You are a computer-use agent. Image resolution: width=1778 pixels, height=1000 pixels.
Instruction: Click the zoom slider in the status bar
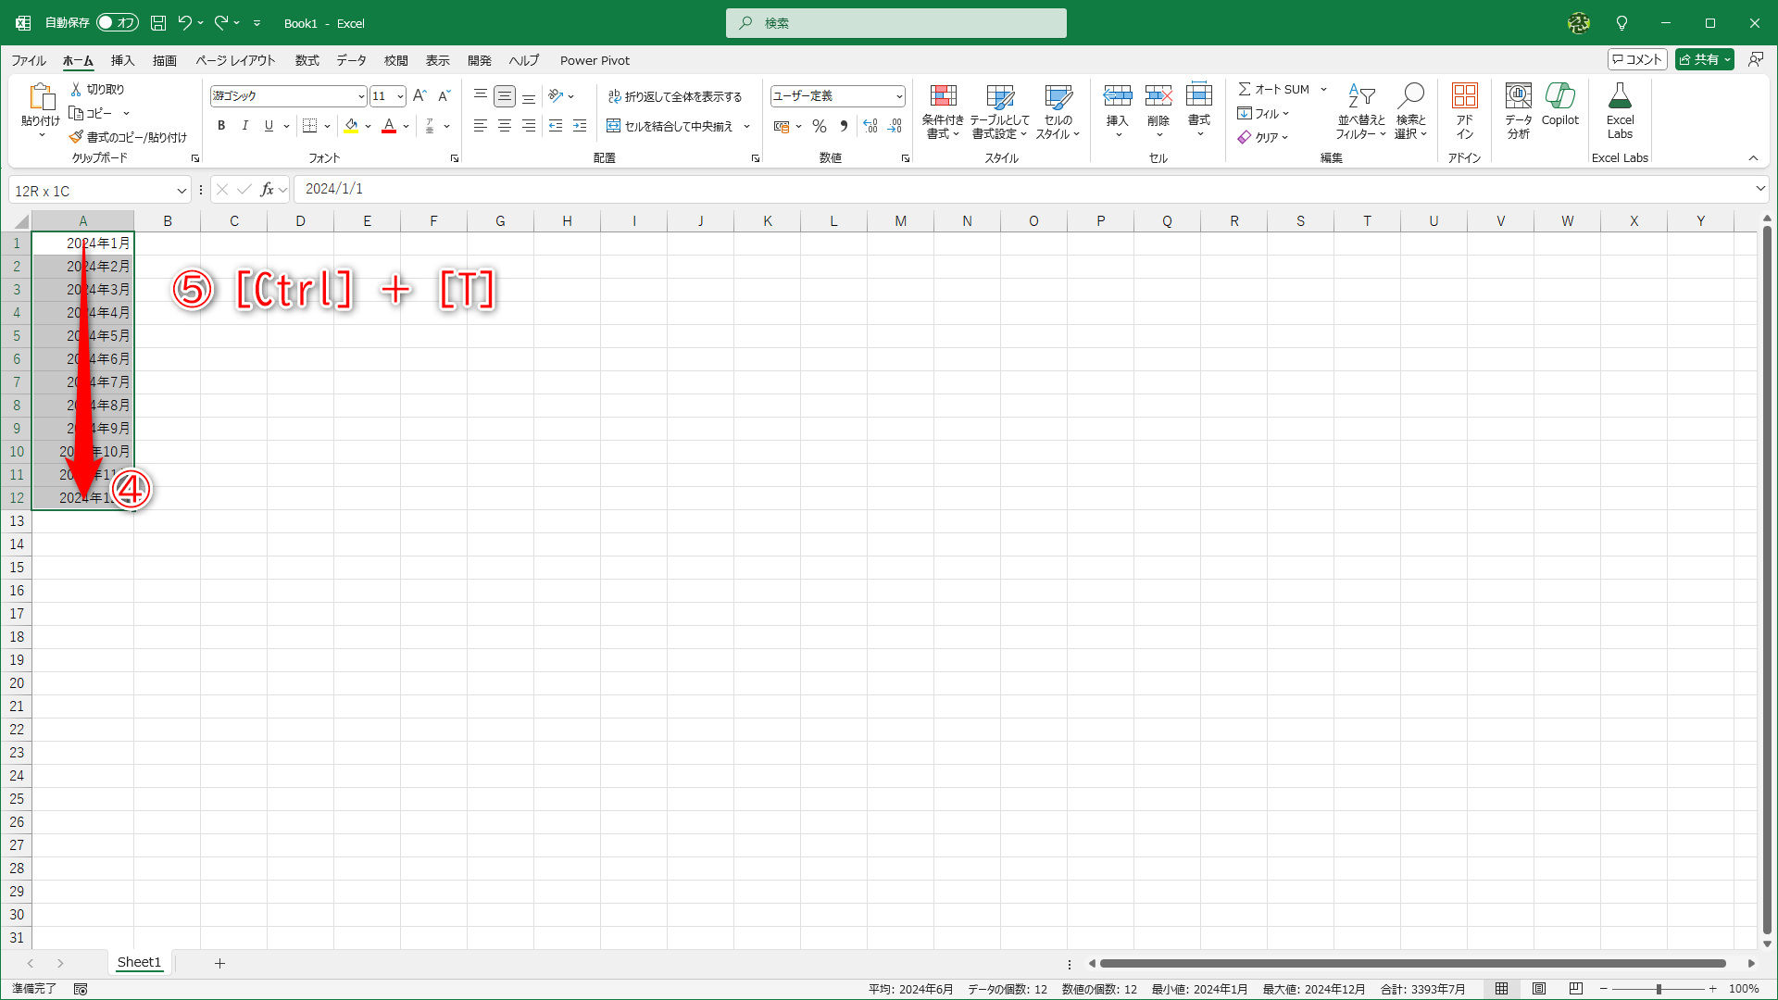(x=1658, y=989)
